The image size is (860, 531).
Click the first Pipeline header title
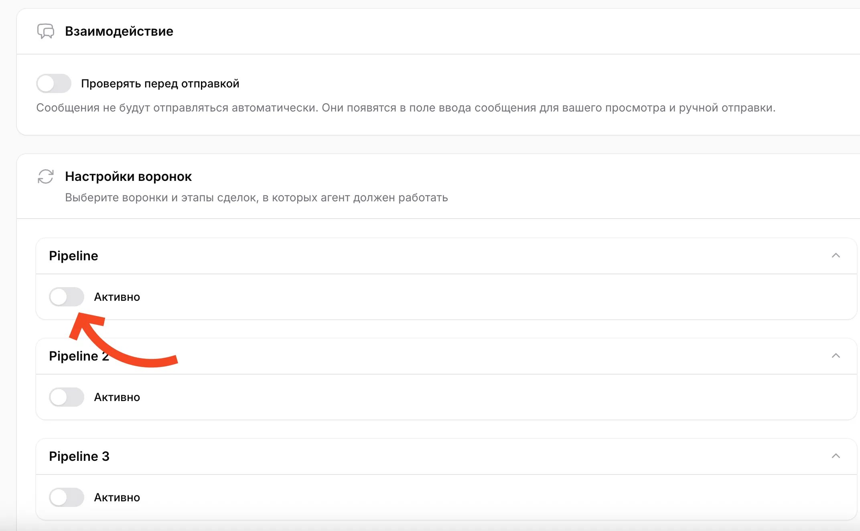click(73, 256)
